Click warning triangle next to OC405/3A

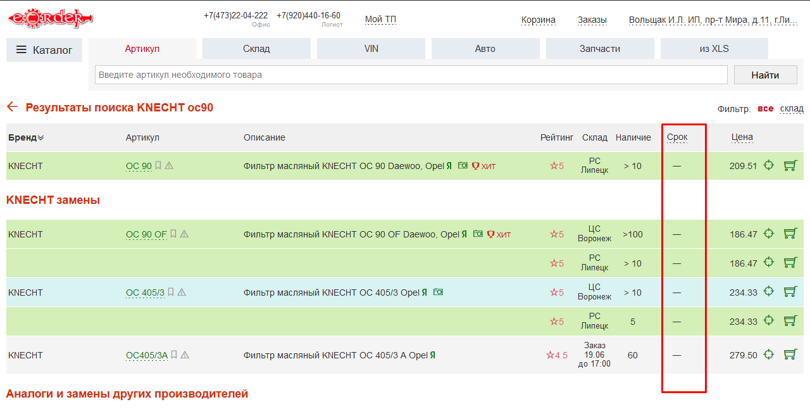pyautogui.click(x=185, y=355)
